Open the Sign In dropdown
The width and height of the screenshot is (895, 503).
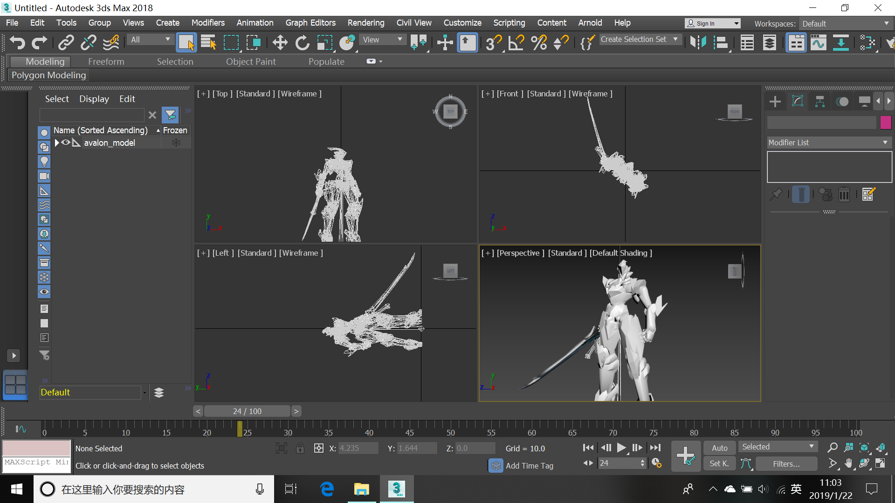tap(713, 23)
